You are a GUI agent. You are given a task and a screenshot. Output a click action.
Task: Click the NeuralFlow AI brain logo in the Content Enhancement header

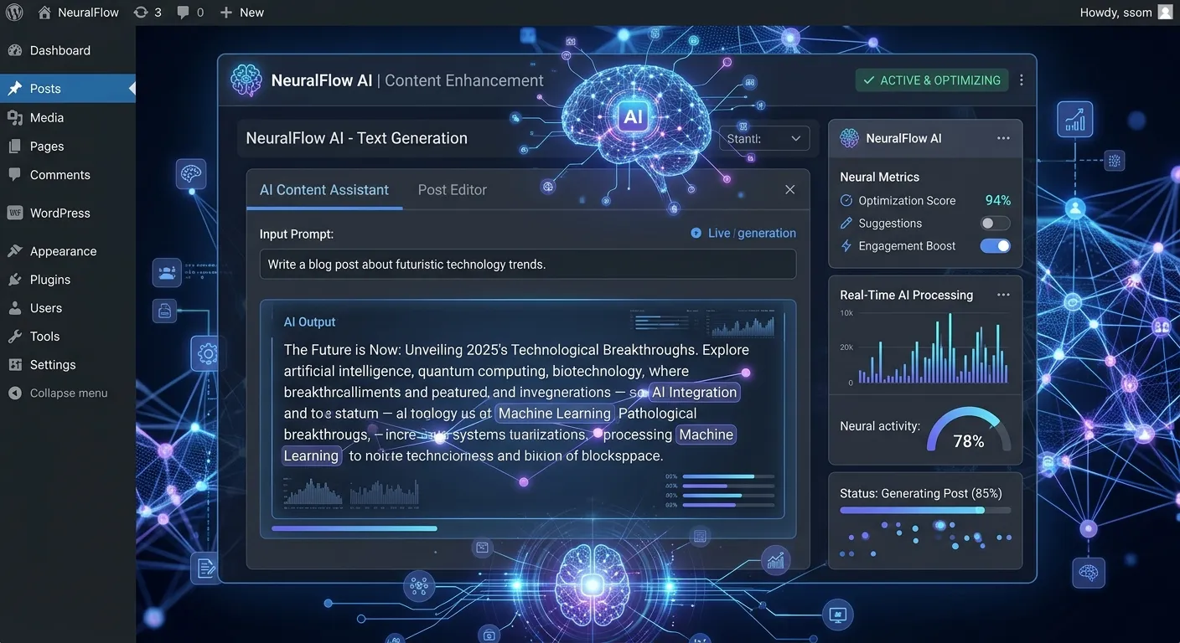click(246, 80)
